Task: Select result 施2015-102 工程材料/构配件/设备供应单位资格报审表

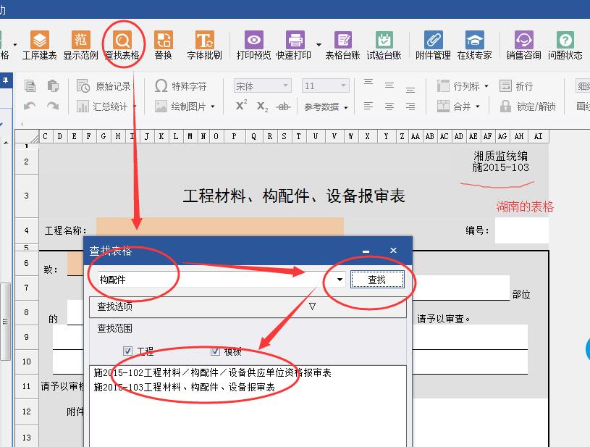Action: [213, 372]
